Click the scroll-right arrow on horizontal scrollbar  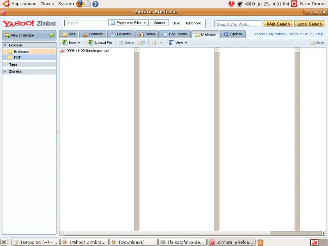tap(323, 233)
